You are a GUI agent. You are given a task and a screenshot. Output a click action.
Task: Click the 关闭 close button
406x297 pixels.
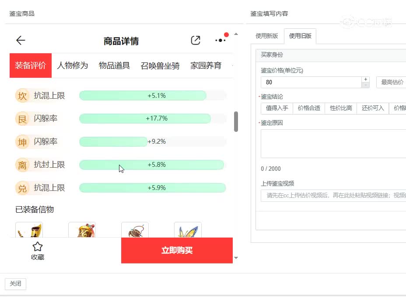coord(15,284)
